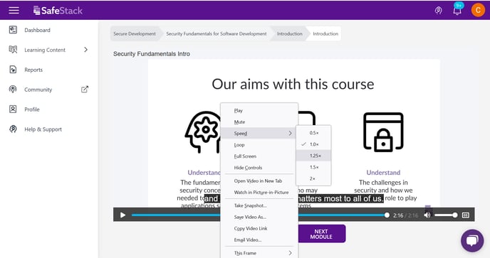Click the Learning Content book icon
The image size is (490, 258).
[13, 50]
